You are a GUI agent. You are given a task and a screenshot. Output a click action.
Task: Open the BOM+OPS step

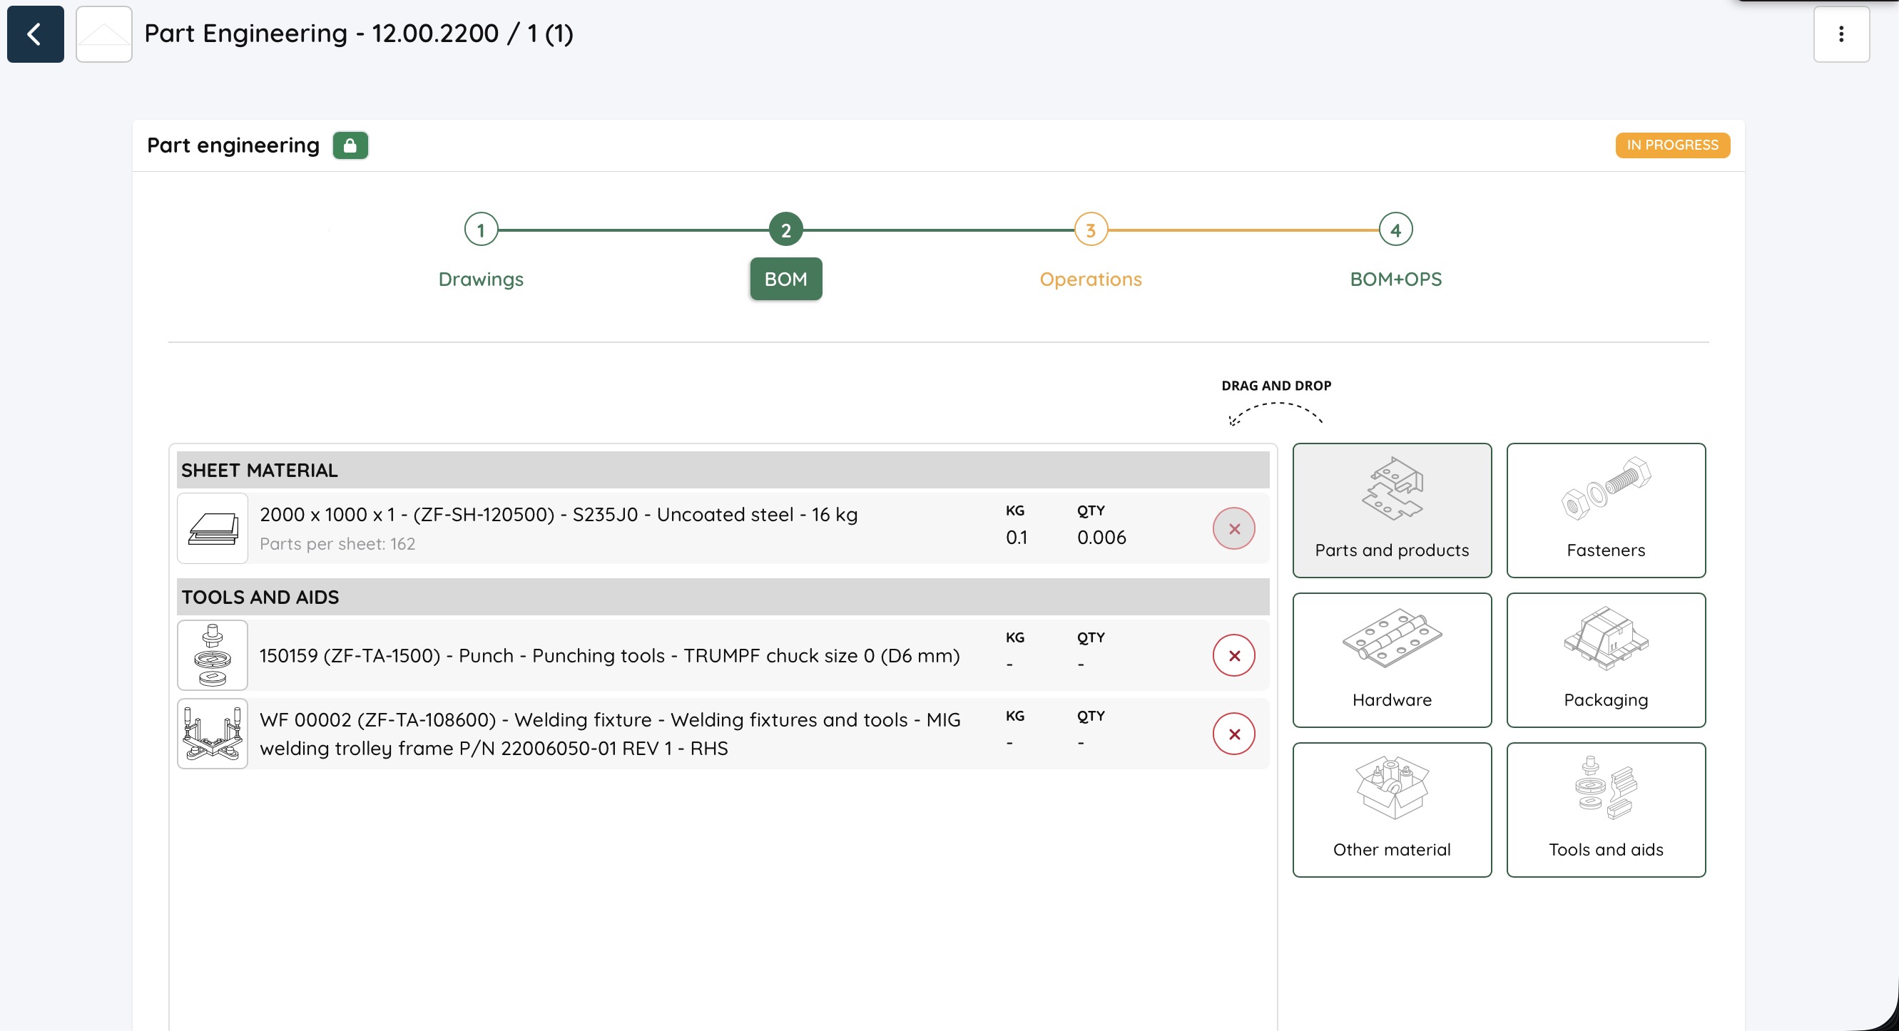(1395, 279)
